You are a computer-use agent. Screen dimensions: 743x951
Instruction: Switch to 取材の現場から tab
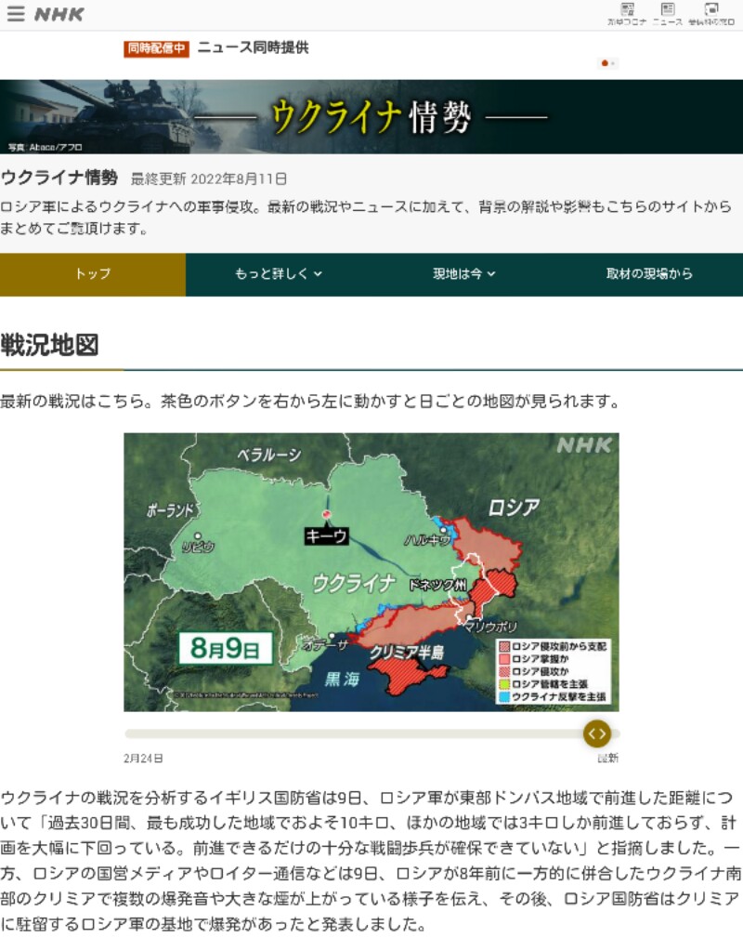(649, 274)
